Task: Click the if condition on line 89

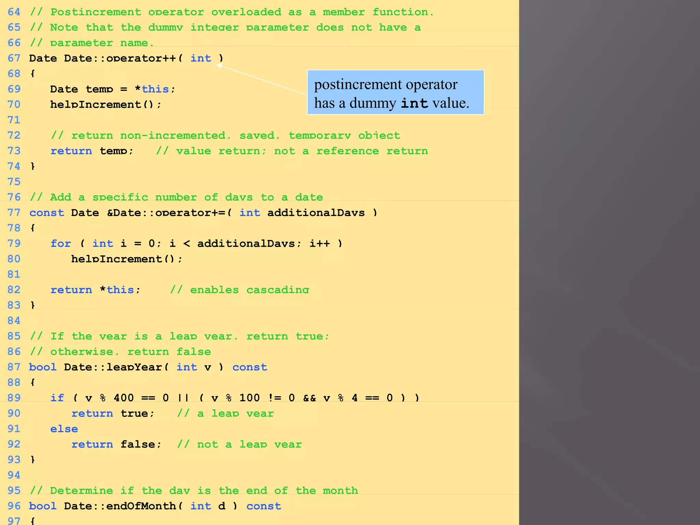Action: pyautogui.click(x=235, y=398)
